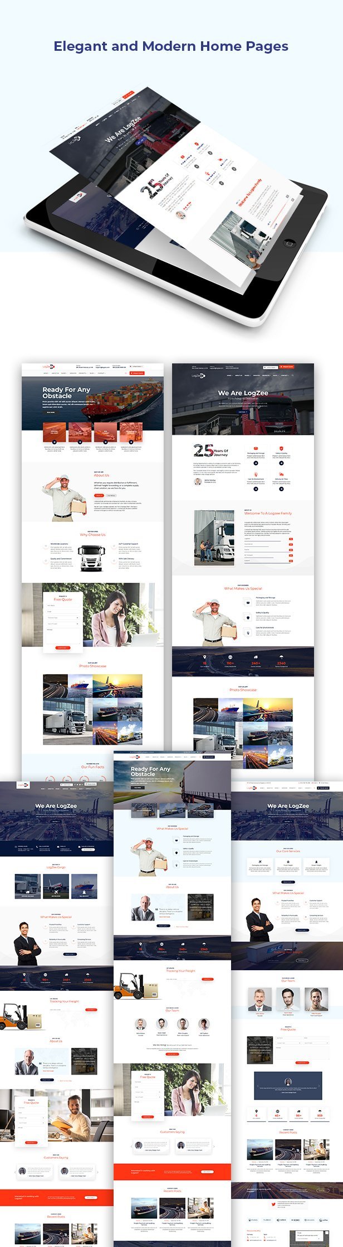
Task: Click the location pin counter icon in dark stats bar
Action: (204, 658)
